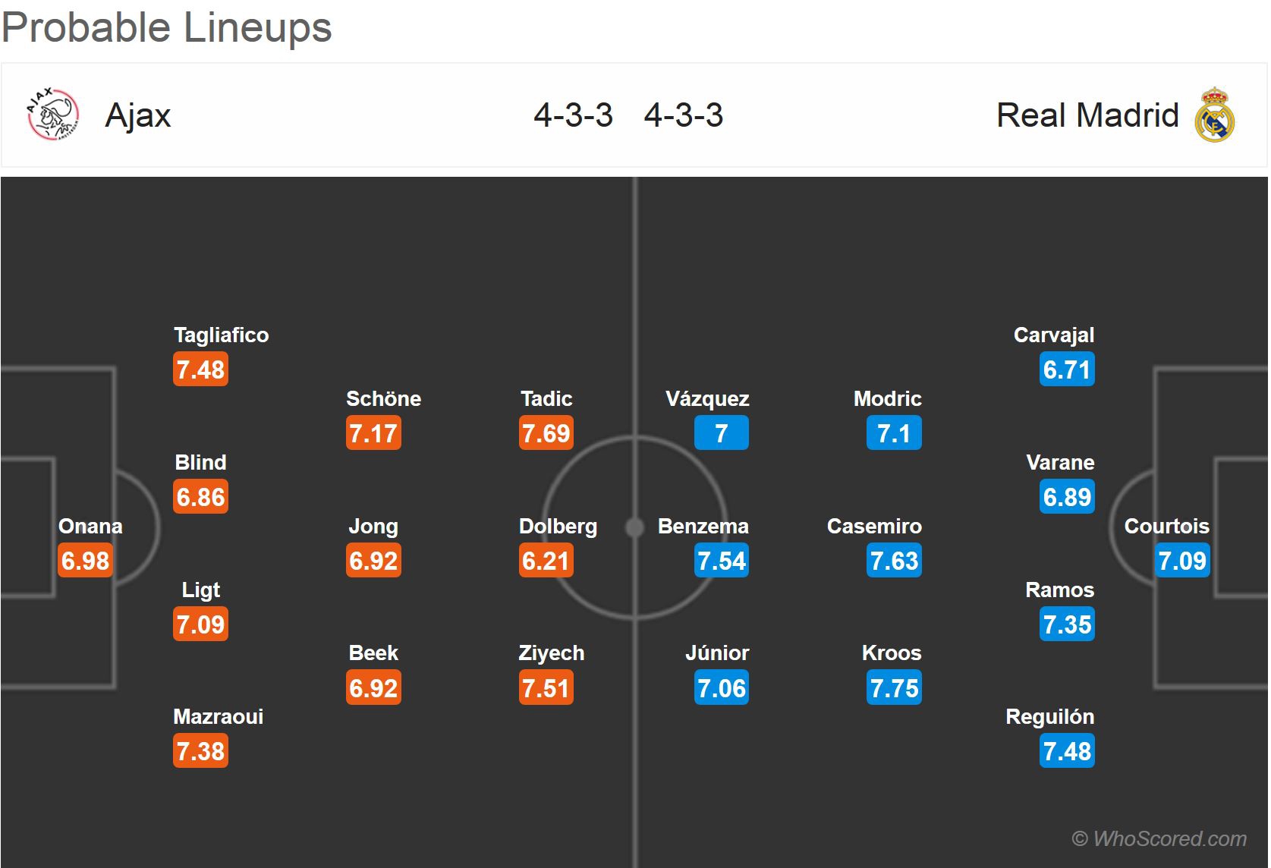
Task: Click Carvajal's 6.71 rating badge
Action: pos(1067,370)
